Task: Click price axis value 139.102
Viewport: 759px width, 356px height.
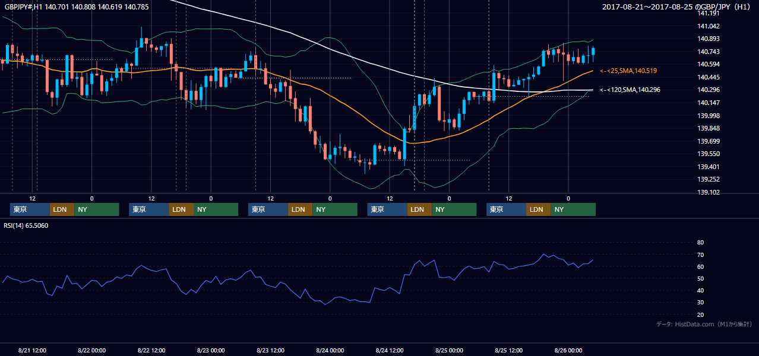Action: (x=709, y=192)
